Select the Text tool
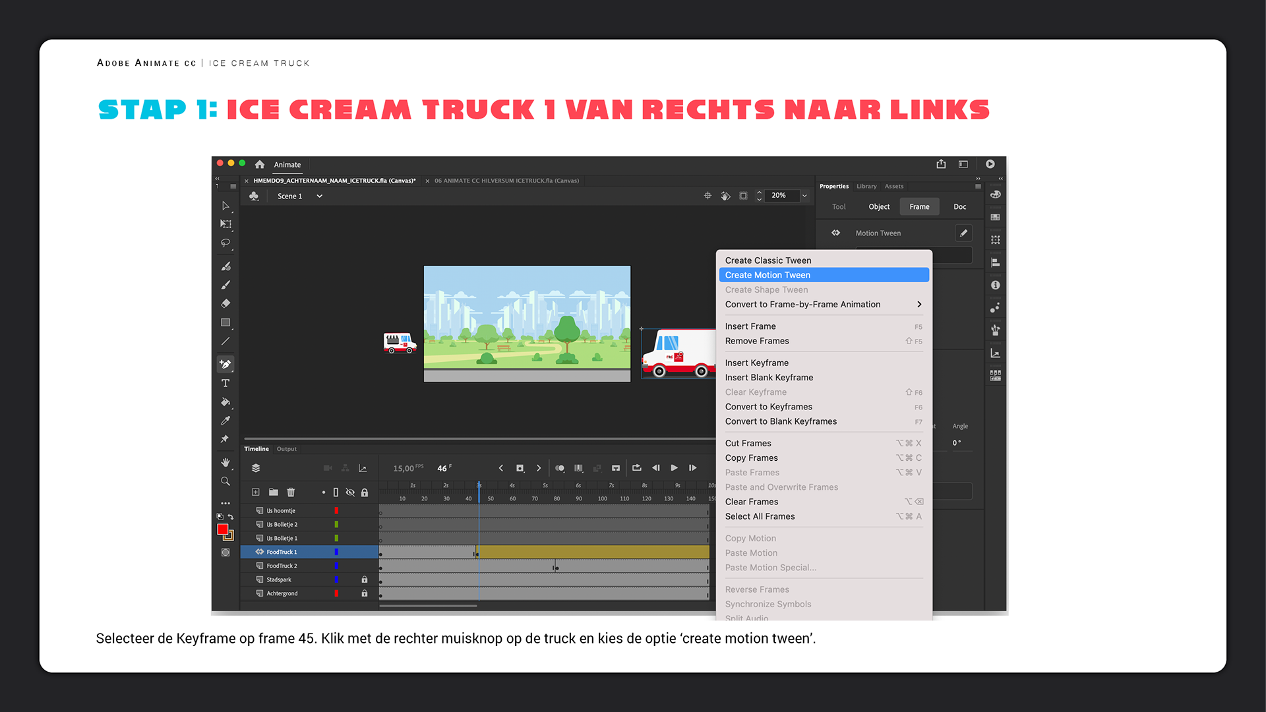Screen dimensions: 1266x712 coord(226,383)
